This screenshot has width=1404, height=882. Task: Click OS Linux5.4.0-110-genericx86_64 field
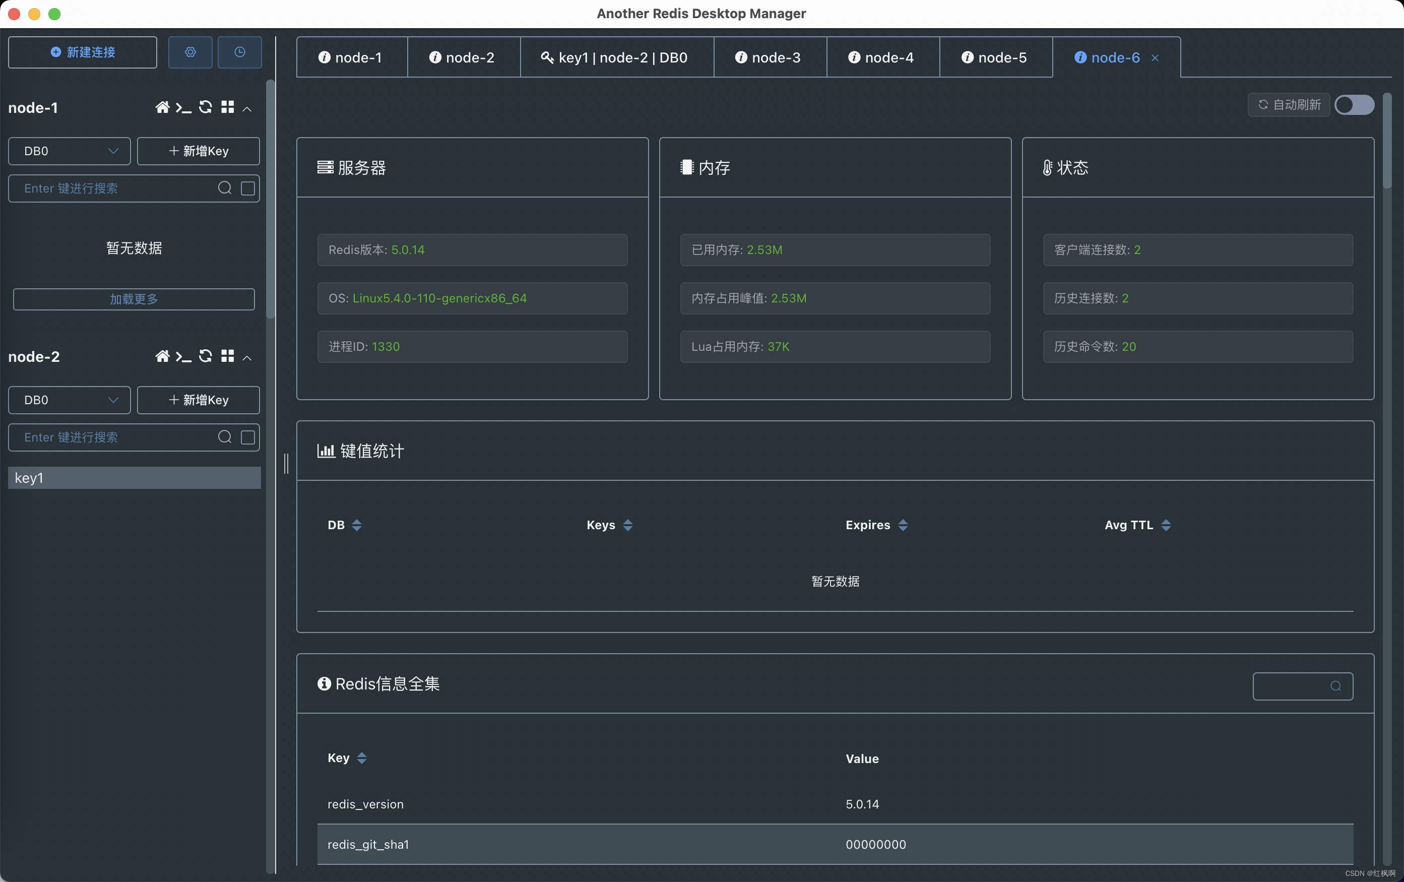[x=472, y=298]
